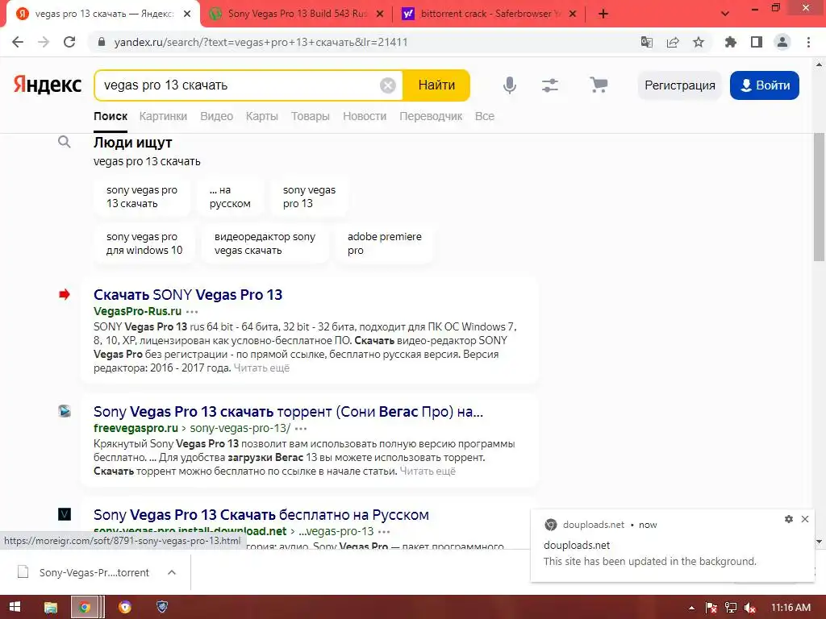Expand options for the Sony-Vegas torrent download

tap(172, 572)
